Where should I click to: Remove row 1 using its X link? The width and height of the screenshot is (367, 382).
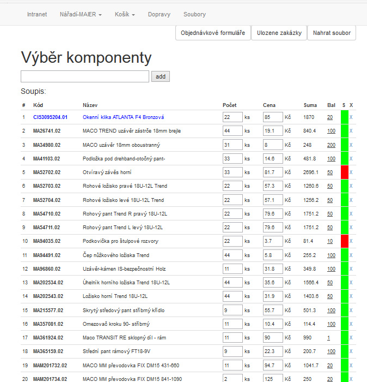point(351,117)
